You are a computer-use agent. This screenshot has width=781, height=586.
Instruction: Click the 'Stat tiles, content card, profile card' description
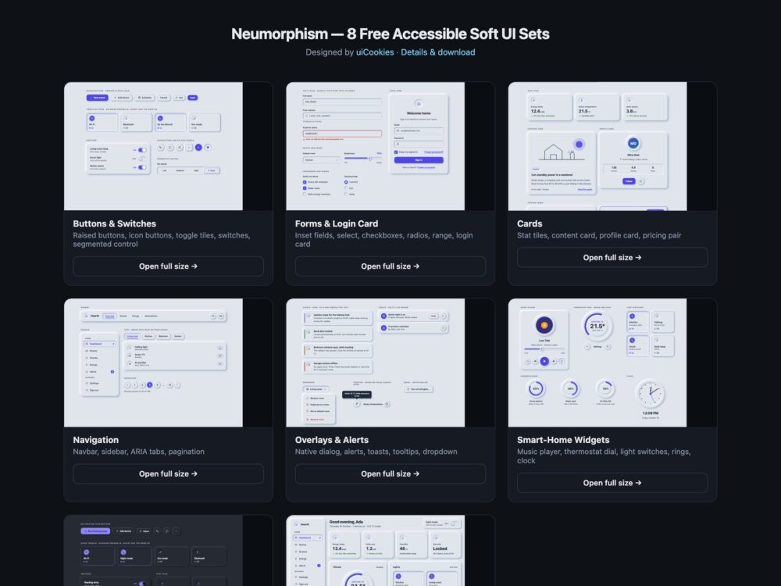click(599, 235)
